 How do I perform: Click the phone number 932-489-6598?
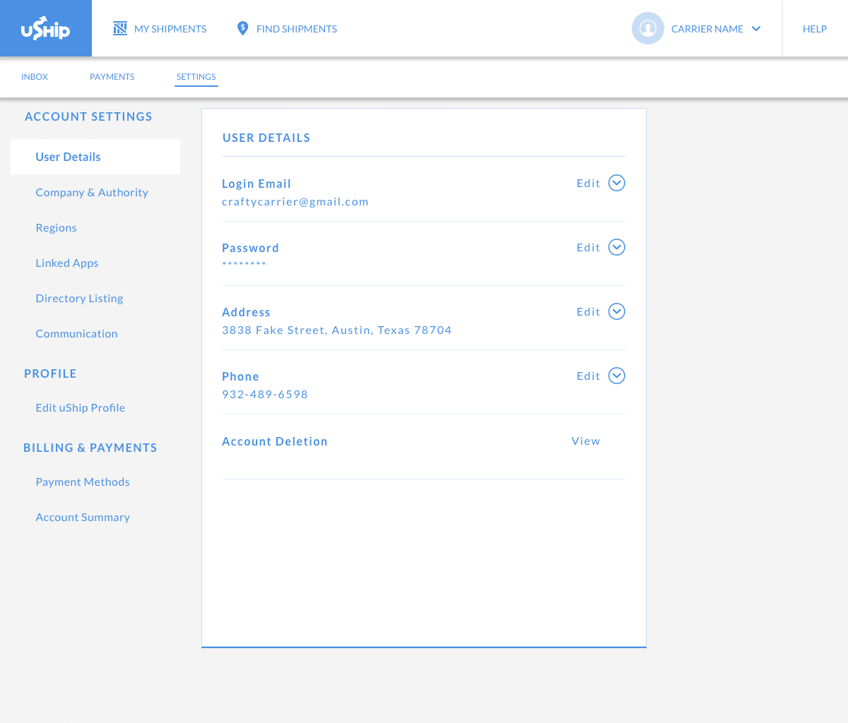coord(265,395)
